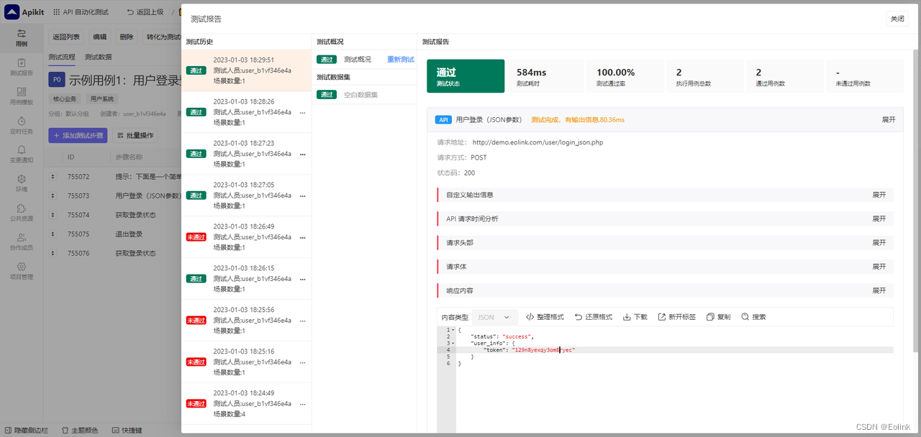The width and height of the screenshot is (921, 437).
Task: Select 空白数据集 data set item
Action: click(360, 94)
